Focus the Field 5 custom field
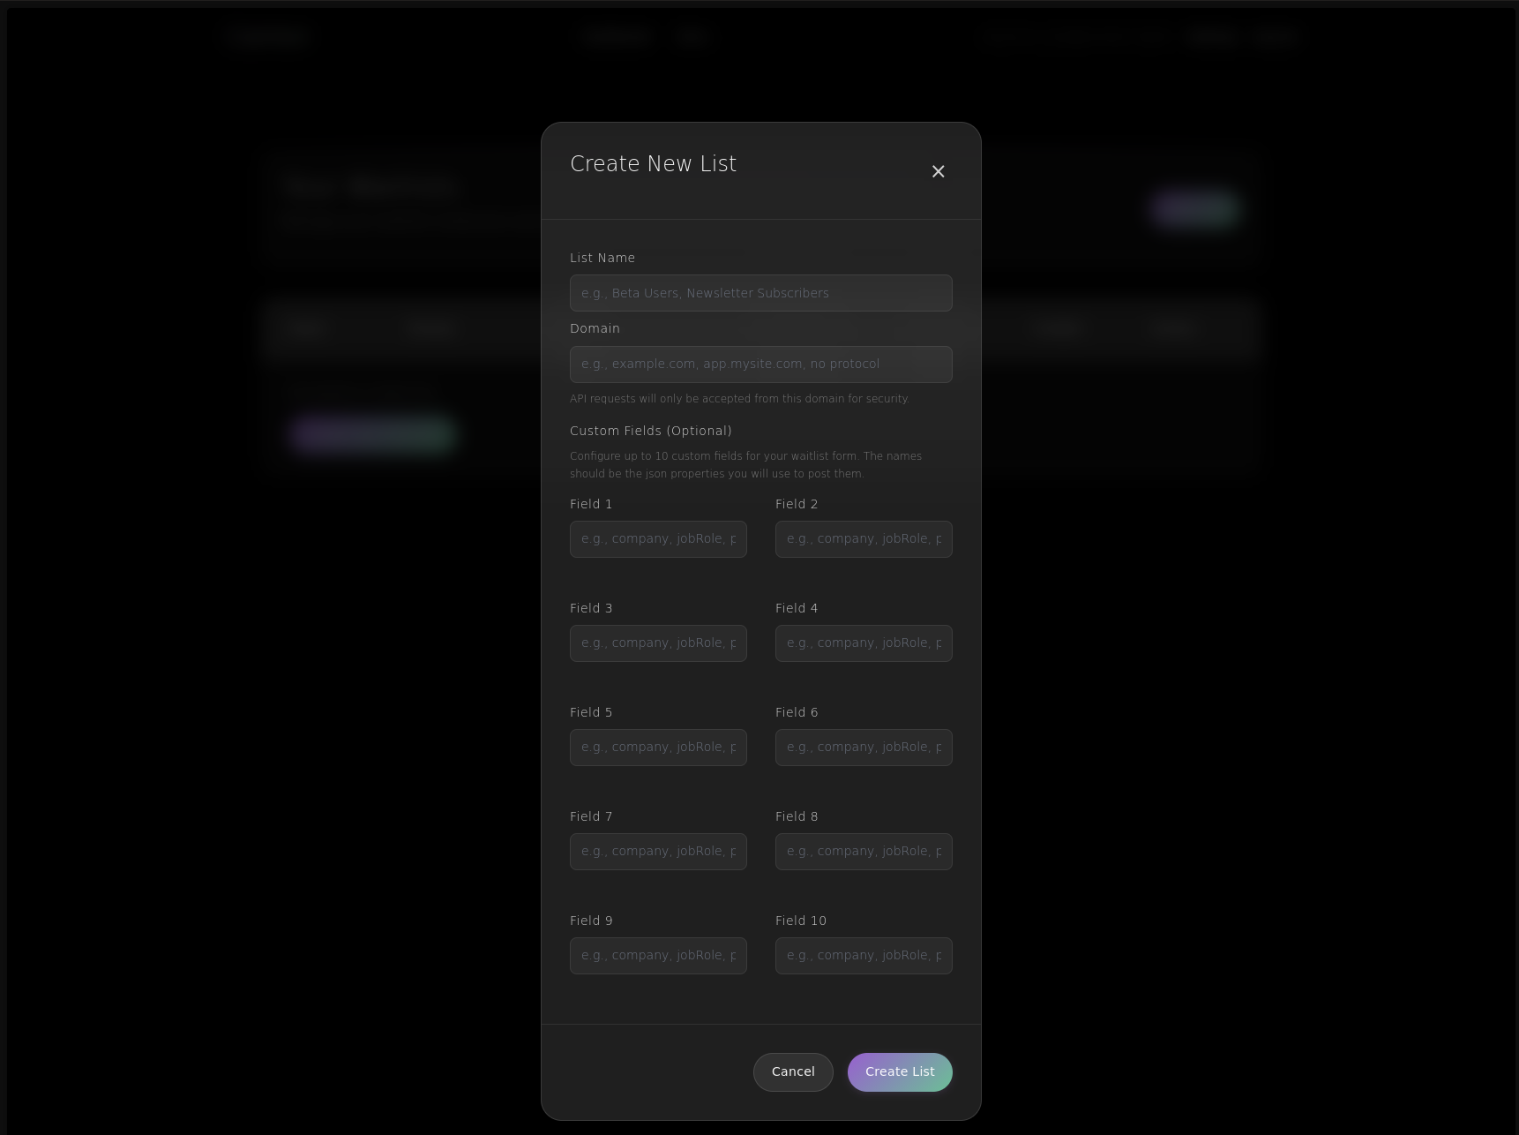The height and width of the screenshot is (1135, 1519). click(x=658, y=748)
